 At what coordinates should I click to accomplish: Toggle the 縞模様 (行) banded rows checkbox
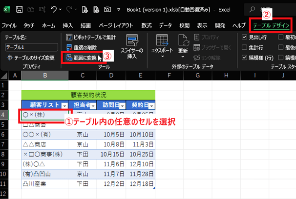[245, 58]
